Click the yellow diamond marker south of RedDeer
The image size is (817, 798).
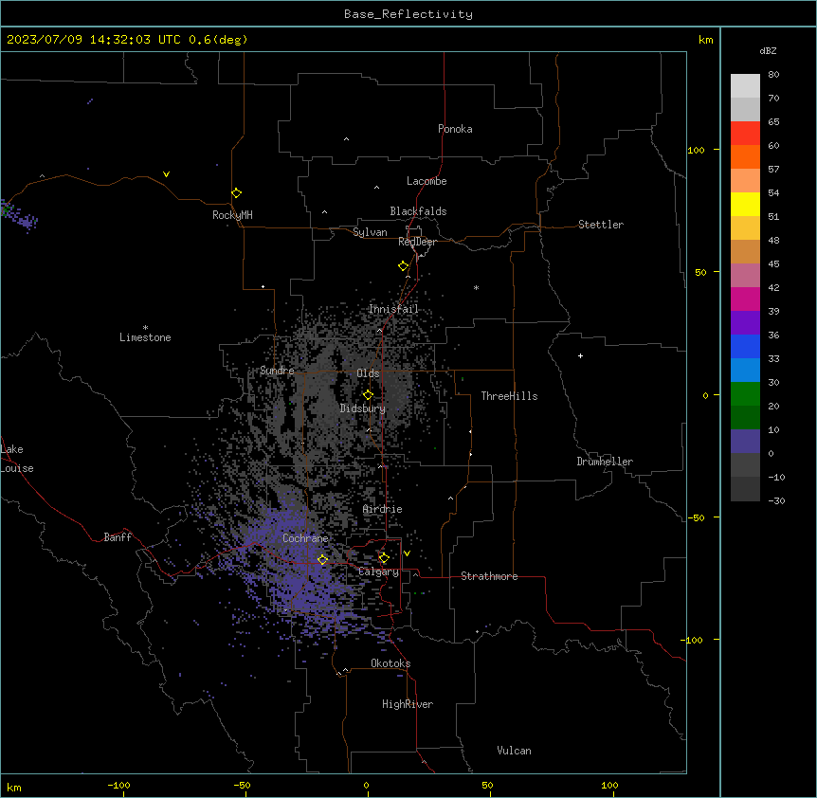point(403,266)
